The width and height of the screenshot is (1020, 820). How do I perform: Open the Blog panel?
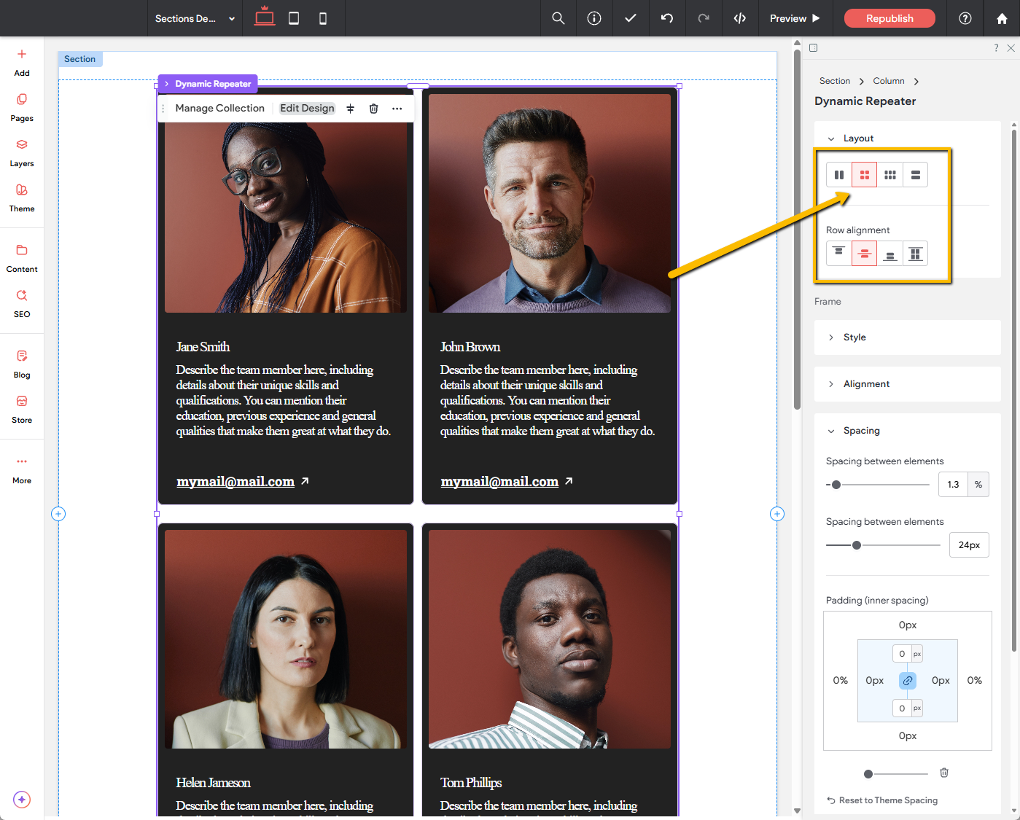[22, 364]
